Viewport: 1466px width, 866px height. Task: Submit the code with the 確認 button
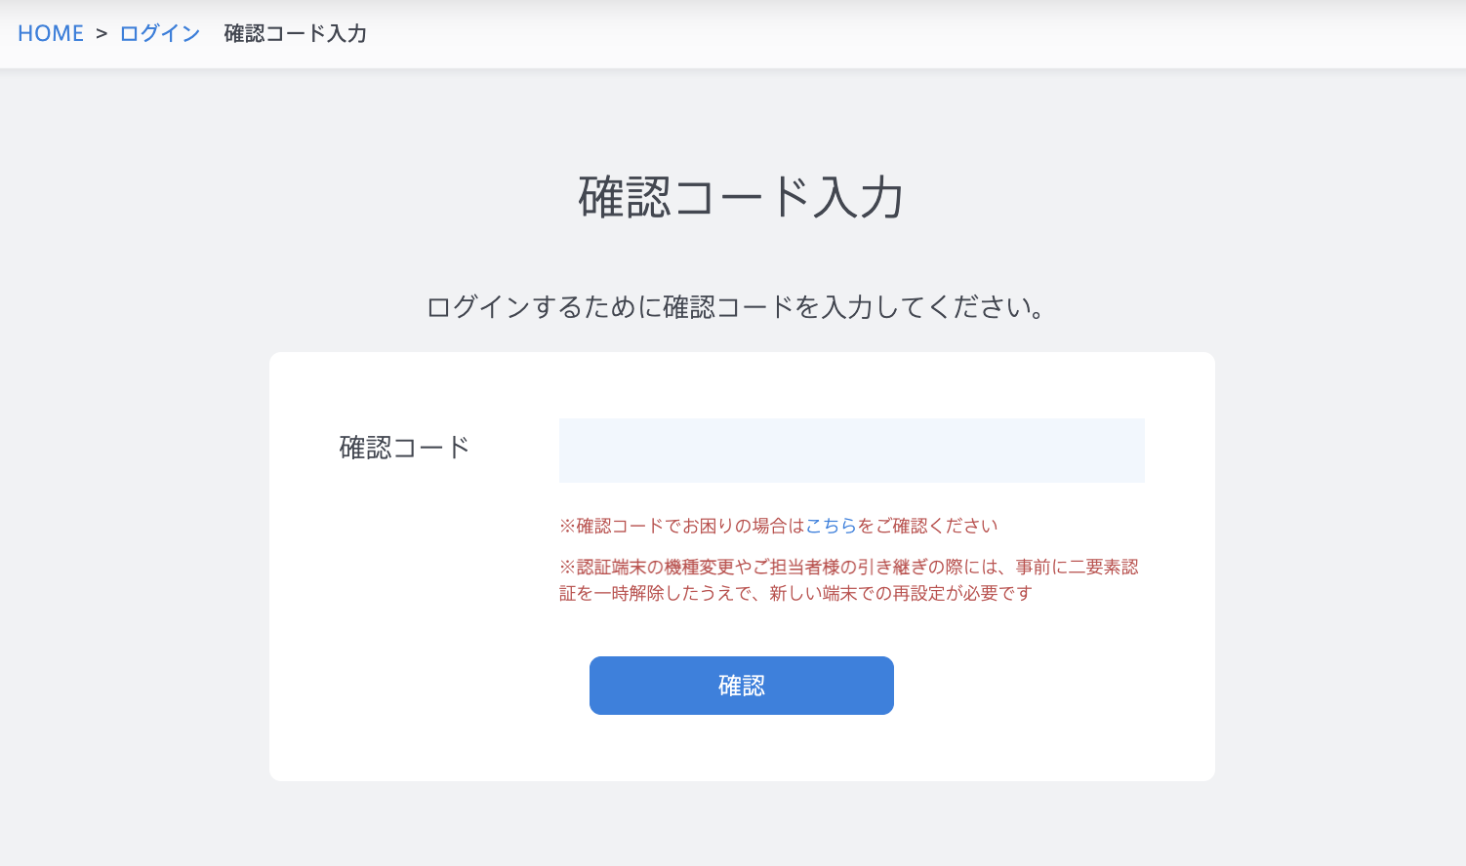(741, 685)
